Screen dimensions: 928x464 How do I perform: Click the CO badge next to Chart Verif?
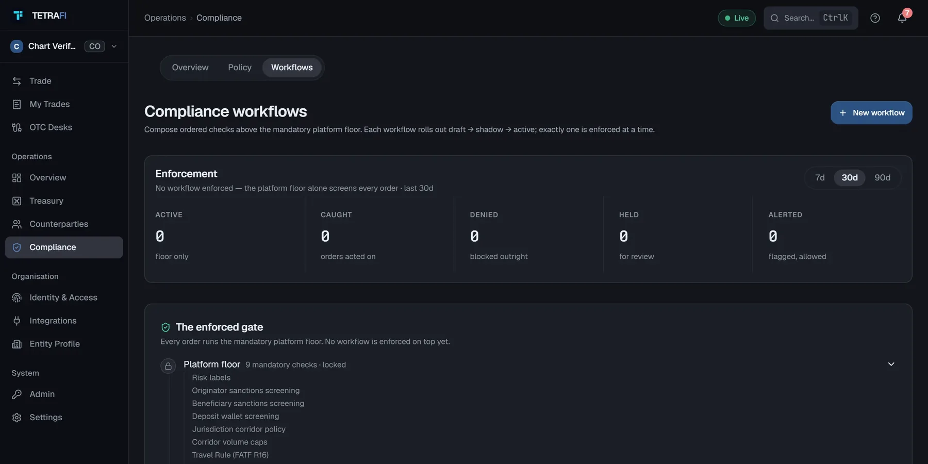tap(94, 46)
